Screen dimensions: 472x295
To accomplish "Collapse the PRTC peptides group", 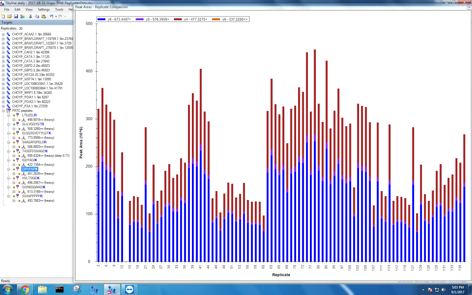I will 3,111.
